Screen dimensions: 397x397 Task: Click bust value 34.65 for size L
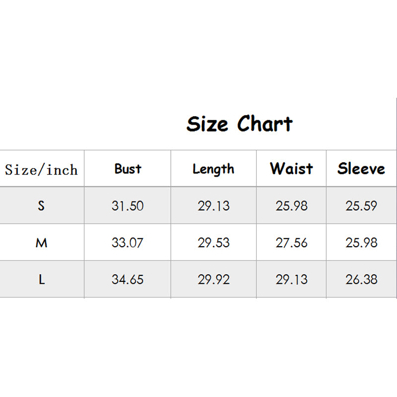click(128, 279)
